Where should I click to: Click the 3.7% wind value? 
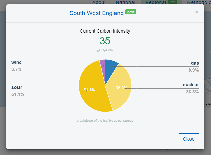point(17,70)
